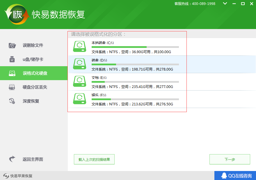
Task: Open QQ在线咨询 chat button
Action: [235, 176]
